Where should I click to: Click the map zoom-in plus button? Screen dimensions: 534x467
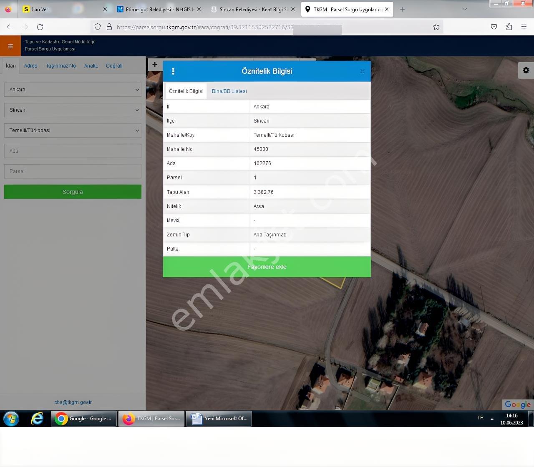point(155,65)
